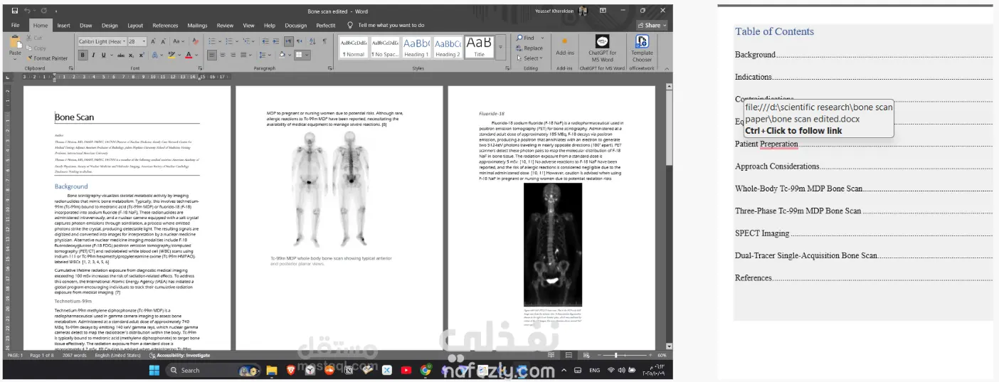Image resolution: width=999 pixels, height=382 pixels.
Task: Toggle Italic formatting
Action: point(93,55)
